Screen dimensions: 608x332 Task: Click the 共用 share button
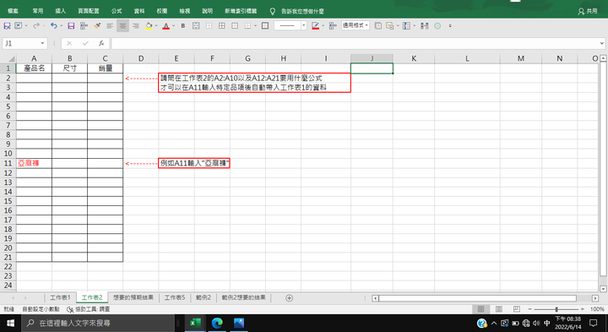(588, 11)
